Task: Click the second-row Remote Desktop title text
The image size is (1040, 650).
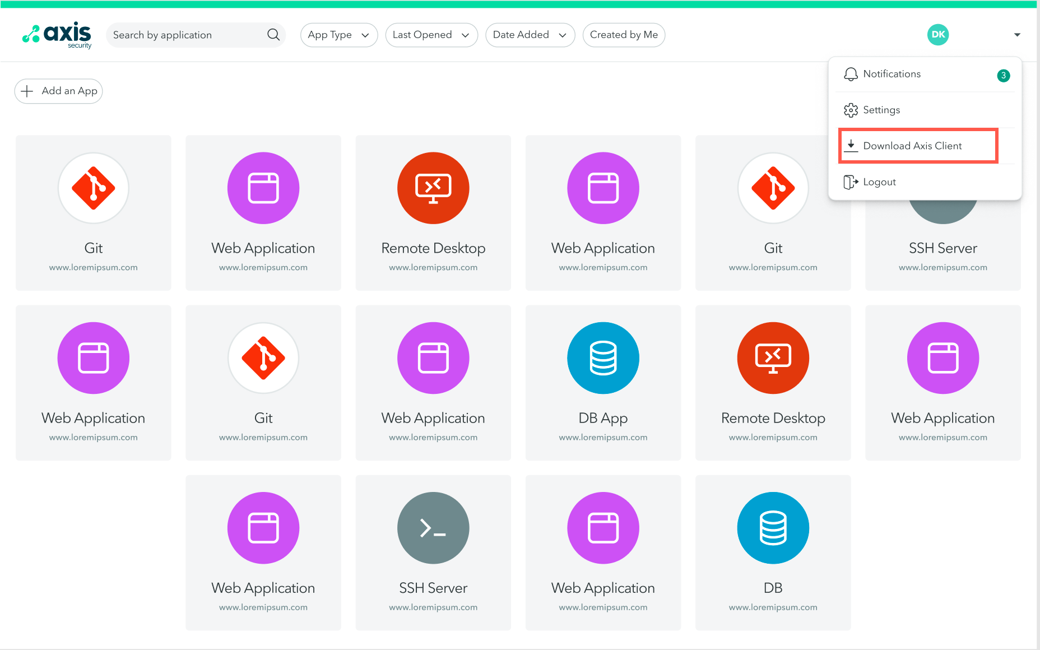Action: pos(773,418)
